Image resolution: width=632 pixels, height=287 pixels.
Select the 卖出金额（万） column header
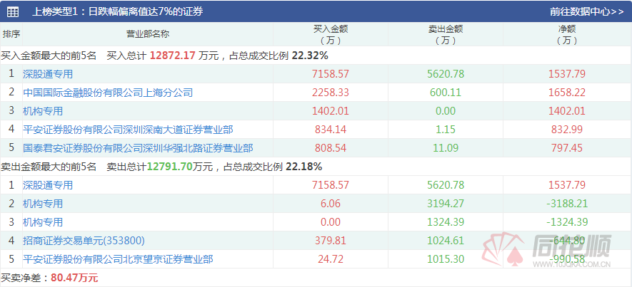(x=446, y=35)
